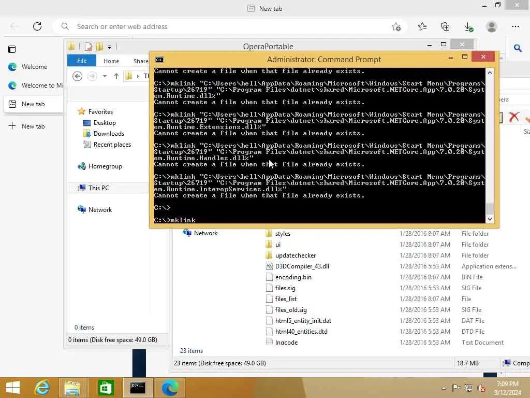Toggle the Edge vertical tabs pane icon

12,49
